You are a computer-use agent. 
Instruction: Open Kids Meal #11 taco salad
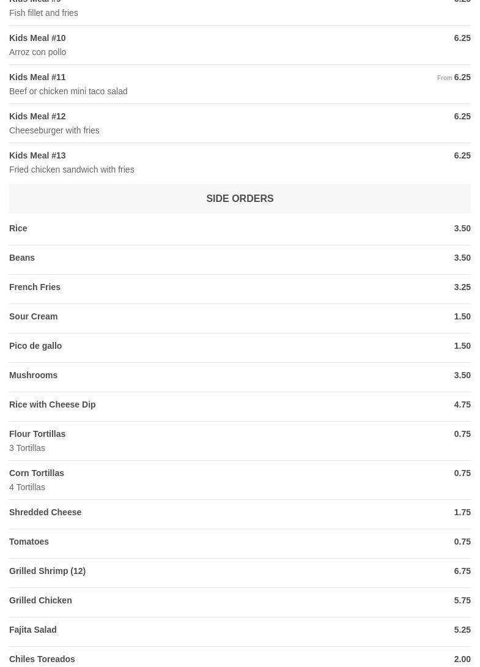(x=37, y=78)
